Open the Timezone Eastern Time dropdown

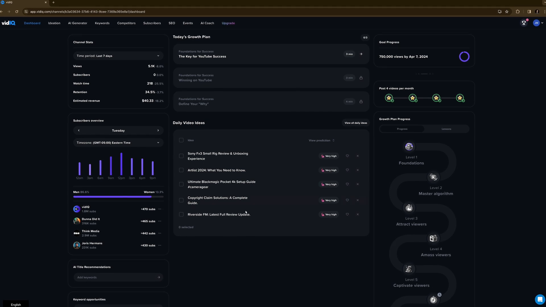[118, 143]
